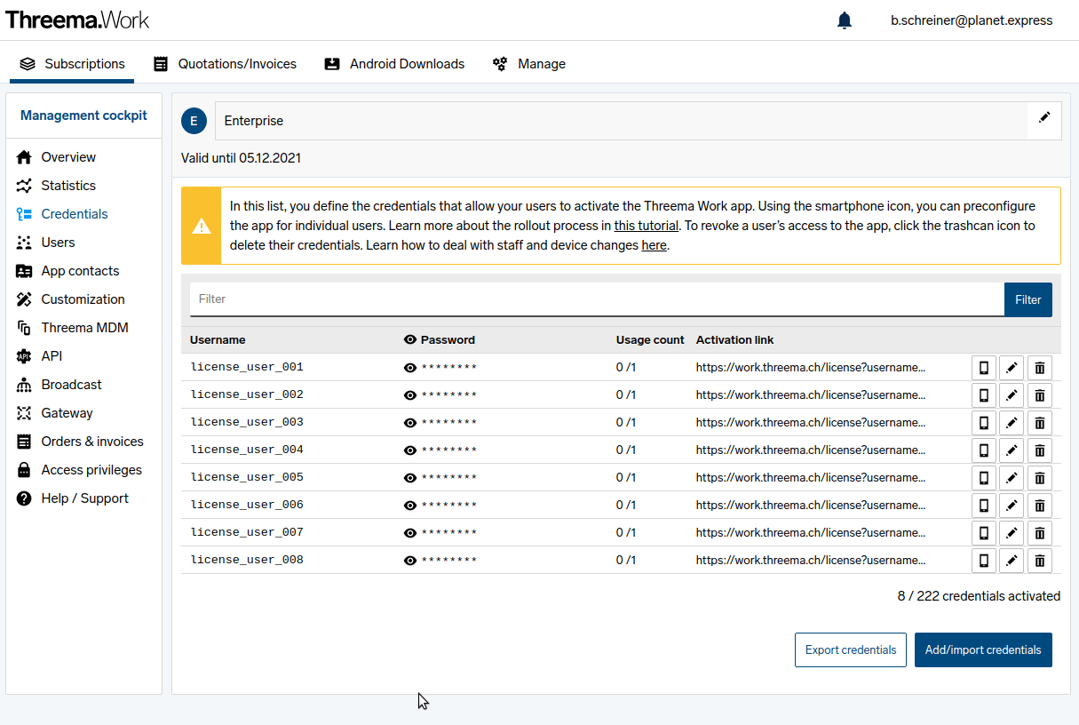Open smartphone preconfiguration for license_user_006
This screenshot has height=725, width=1079.
(x=983, y=505)
